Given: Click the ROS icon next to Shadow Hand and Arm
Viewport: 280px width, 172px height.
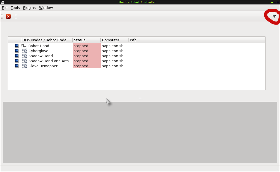Looking at the screenshot, I should [x=25, y=61].
